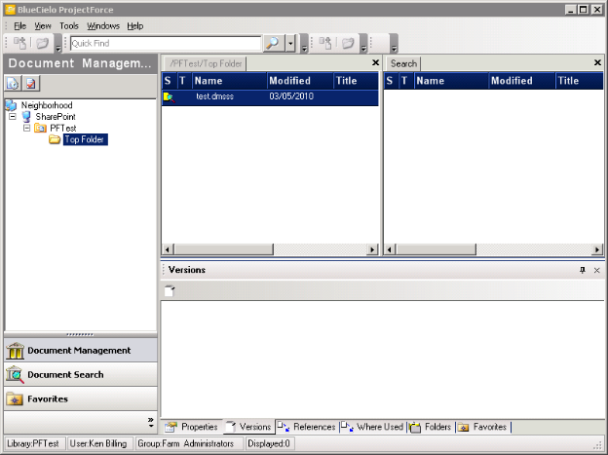The height and width of the screenshot is (455, 608).
Task: Select the SharePoint node in the tree
Action: pyautogui.click(x=56, y=116)
